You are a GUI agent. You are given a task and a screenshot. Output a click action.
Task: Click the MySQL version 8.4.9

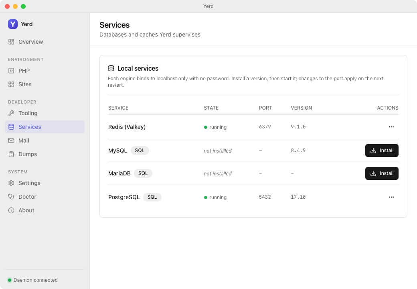298,151
